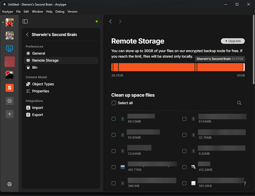Navigate forward with the right chevron
The width and height of the screenshot is (255, 196).
click(x=120, y=22)
